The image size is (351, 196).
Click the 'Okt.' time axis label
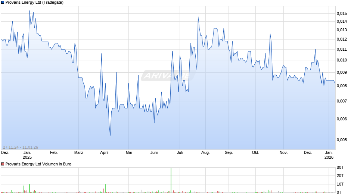point(255,153)
